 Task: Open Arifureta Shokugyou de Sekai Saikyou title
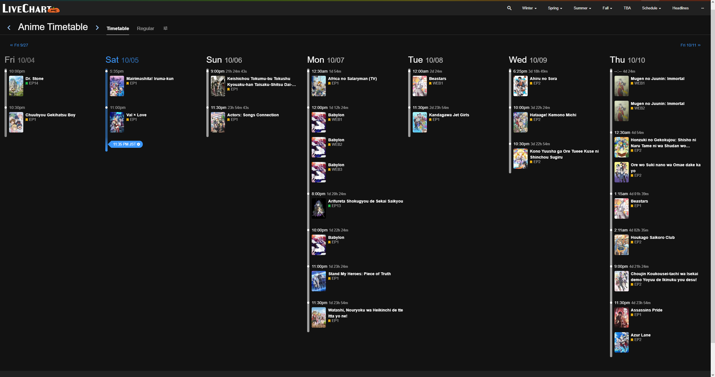coord(365,201)
